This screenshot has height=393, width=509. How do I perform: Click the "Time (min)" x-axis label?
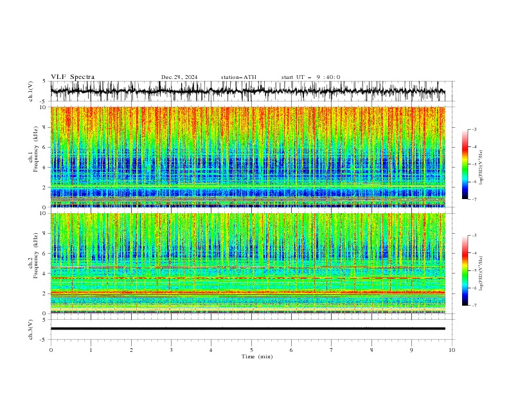257,356
